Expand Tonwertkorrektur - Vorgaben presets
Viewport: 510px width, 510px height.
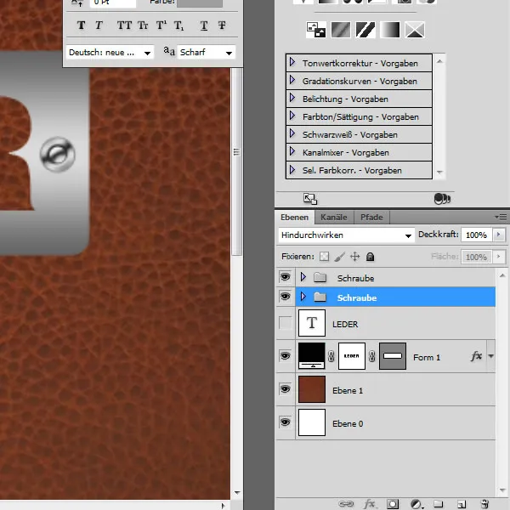pyautogui.click(x=292, y=63)
